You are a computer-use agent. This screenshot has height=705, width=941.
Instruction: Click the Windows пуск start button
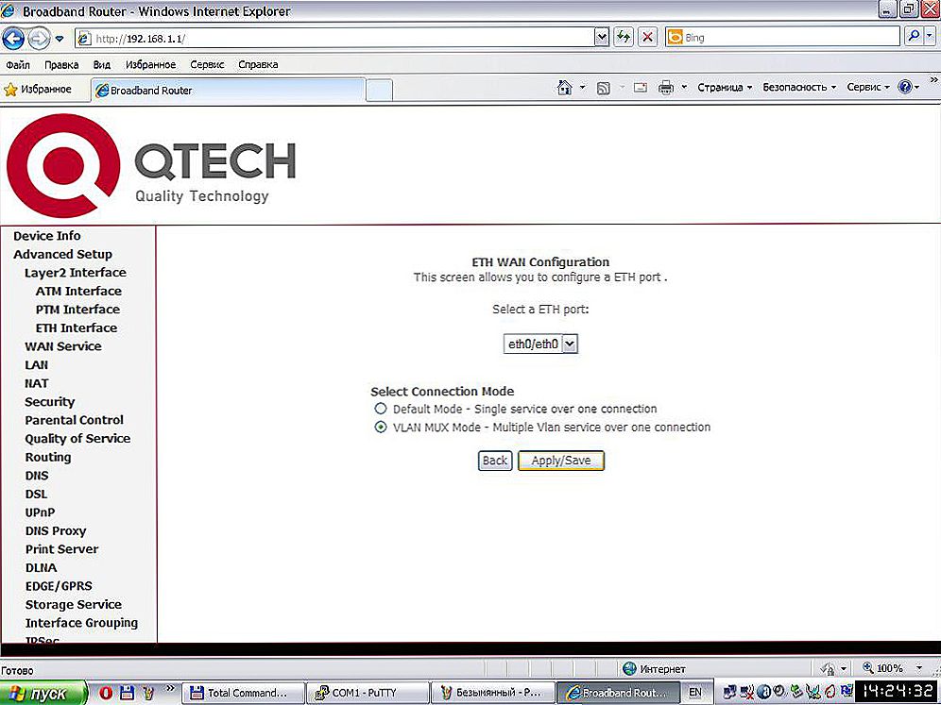[43, 693]
